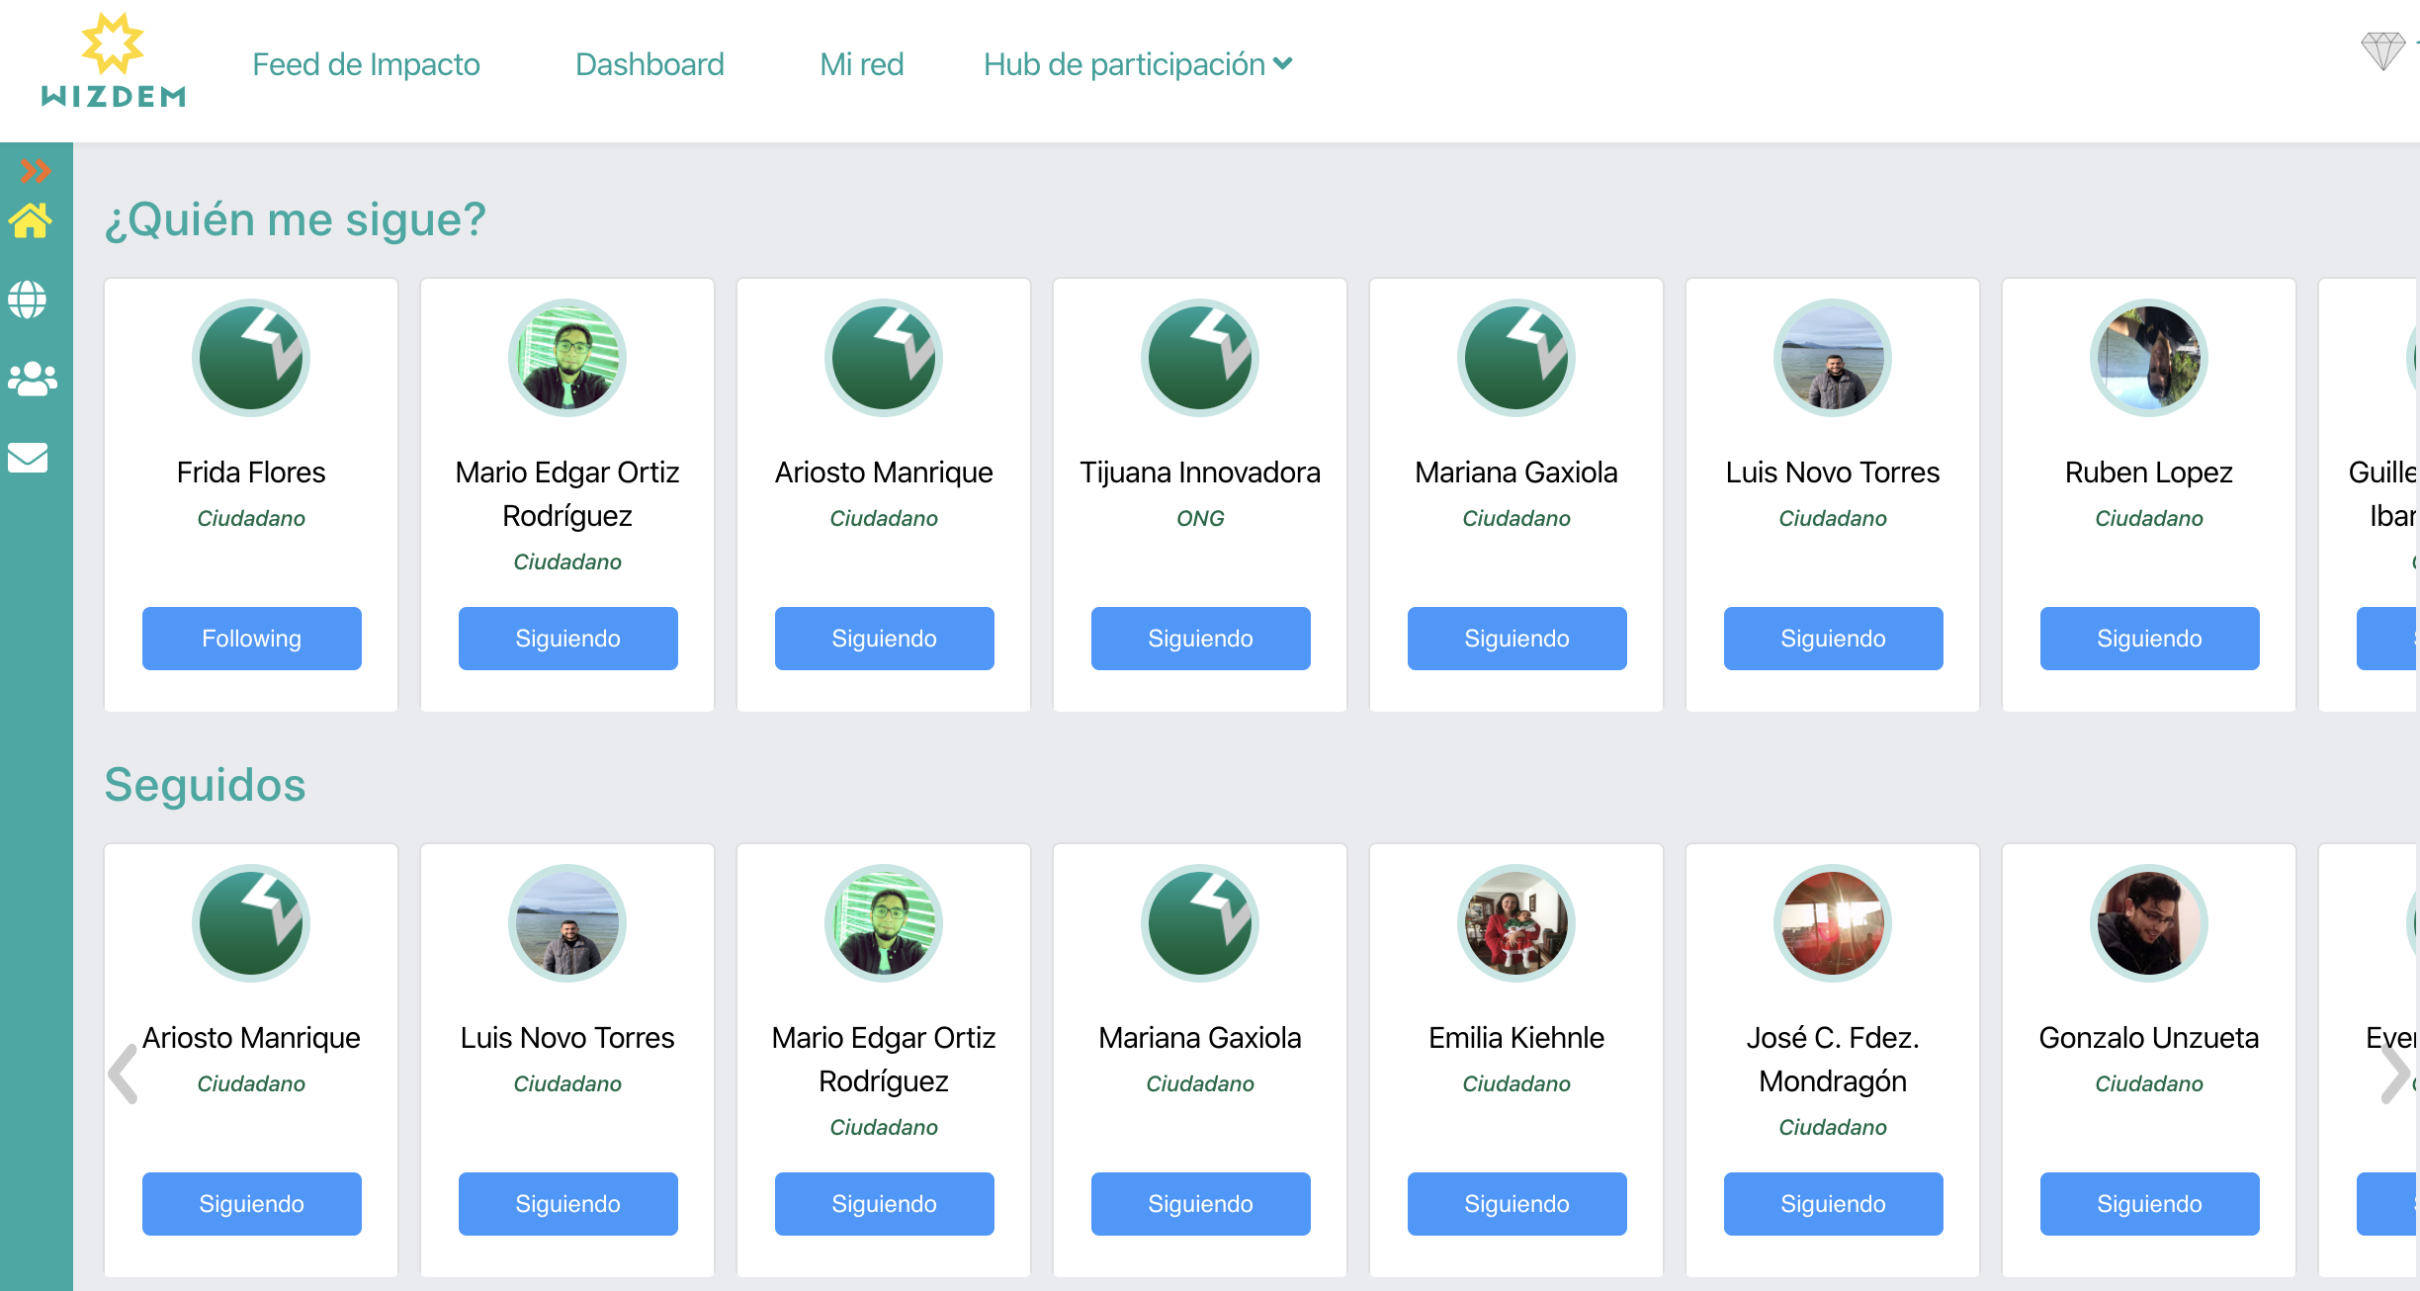Go to Feed de Impacto
2420x1291 pixels.
[366, 64]
